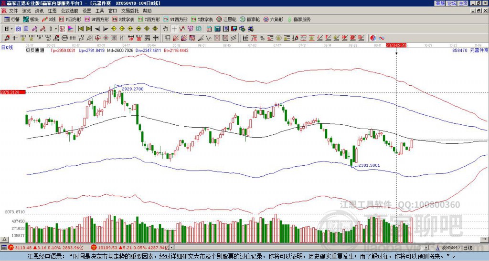Open the 文件 menu
489x261 pixels.
click(x=13, y=11)
